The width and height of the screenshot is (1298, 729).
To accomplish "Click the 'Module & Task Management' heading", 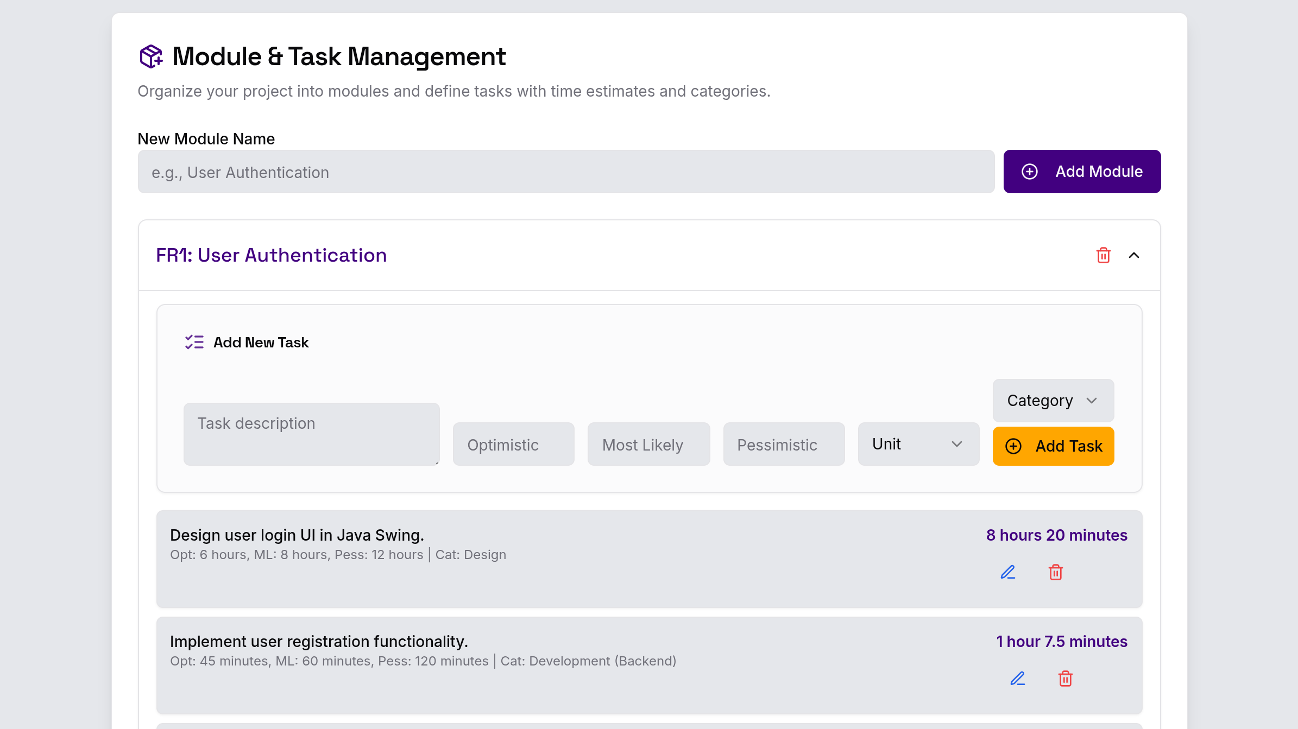I will click(339, 56).
